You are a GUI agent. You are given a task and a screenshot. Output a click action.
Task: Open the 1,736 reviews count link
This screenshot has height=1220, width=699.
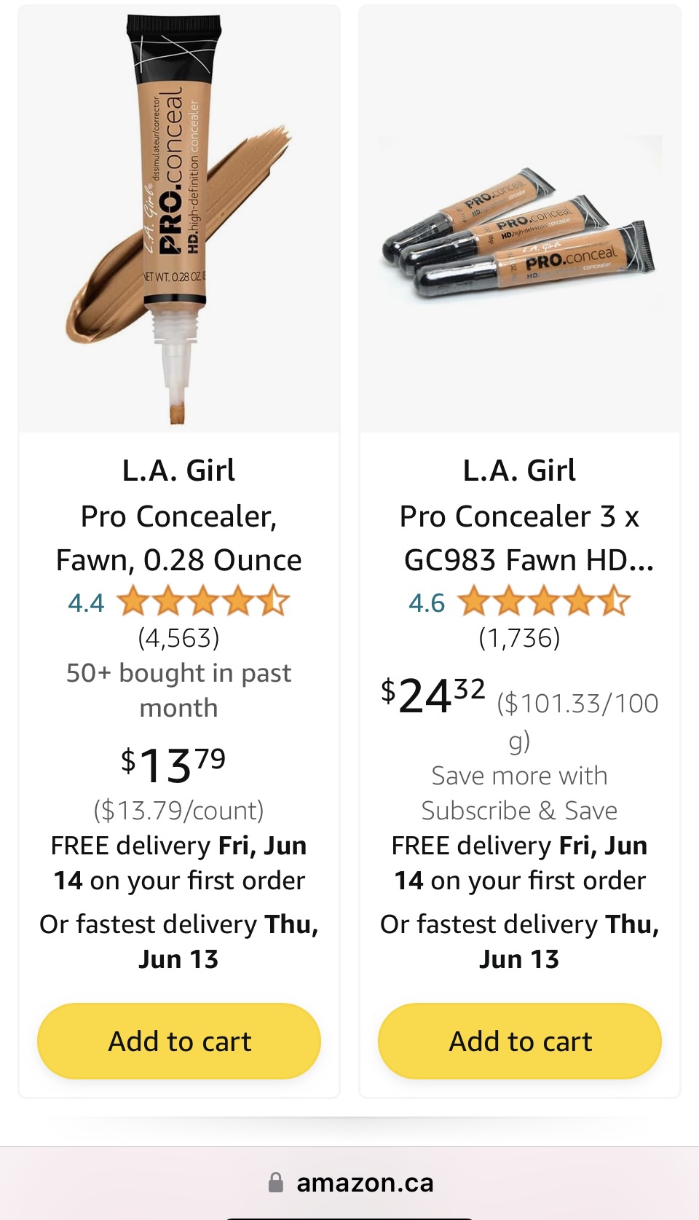[x=519, y=638]
